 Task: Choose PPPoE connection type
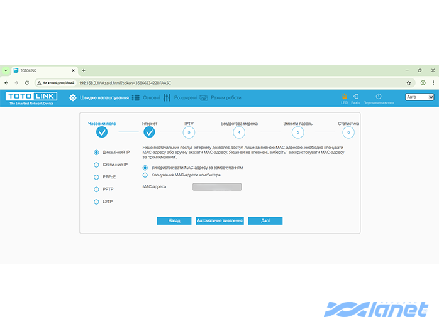[x=96, y=177]
